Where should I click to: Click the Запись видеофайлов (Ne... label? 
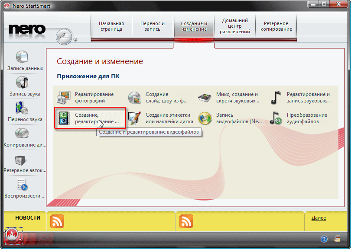click(239, 118)
